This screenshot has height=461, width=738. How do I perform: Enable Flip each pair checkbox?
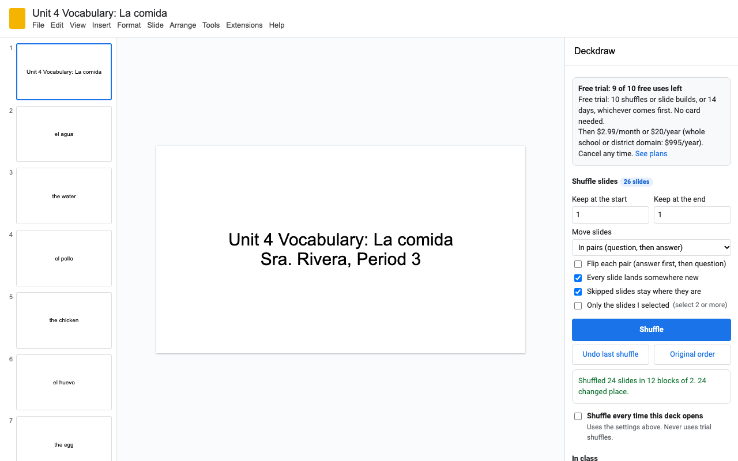(578, 264)
